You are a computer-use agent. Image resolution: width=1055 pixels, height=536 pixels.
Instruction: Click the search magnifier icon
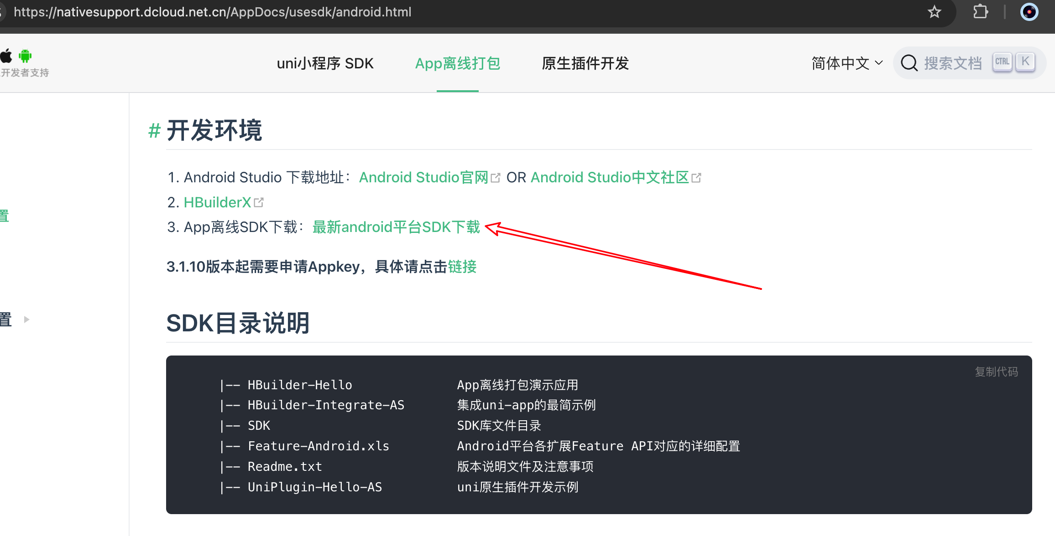point(909,63)
